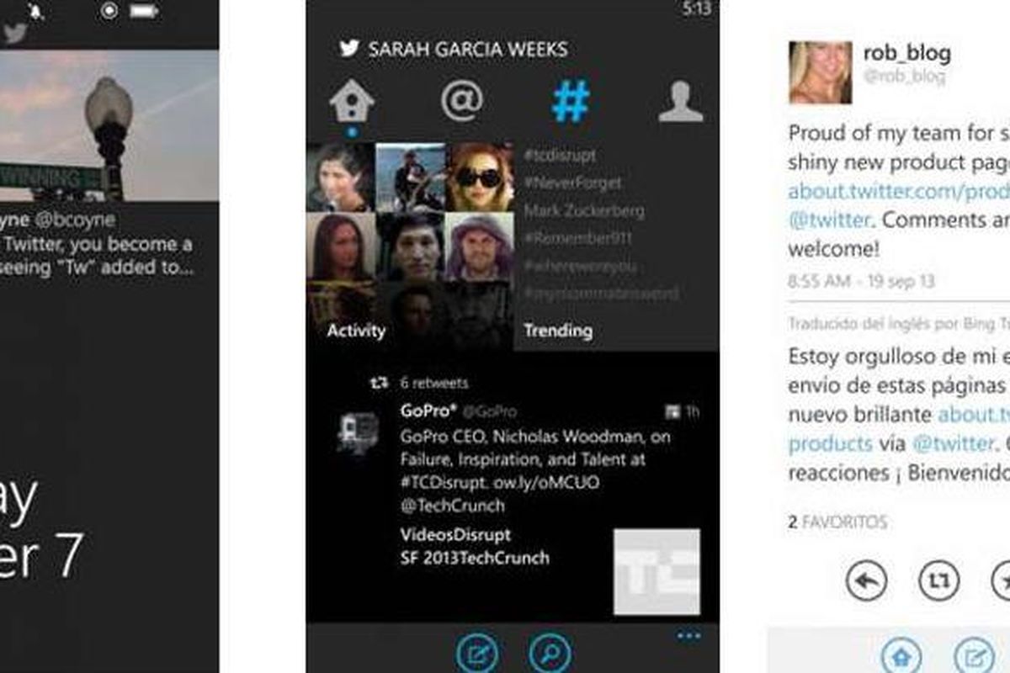Screen dimensions: 1010x673
Task: Select the #tcdisrupt trending hashtag
Action: (x=560, y=156)
